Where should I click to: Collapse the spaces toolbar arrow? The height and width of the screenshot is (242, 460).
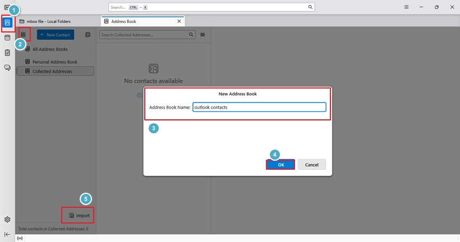point(7,234)
